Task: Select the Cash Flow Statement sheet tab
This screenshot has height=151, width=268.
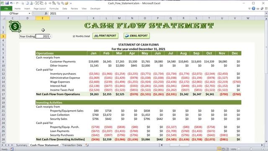Action: tap(44, 145)
